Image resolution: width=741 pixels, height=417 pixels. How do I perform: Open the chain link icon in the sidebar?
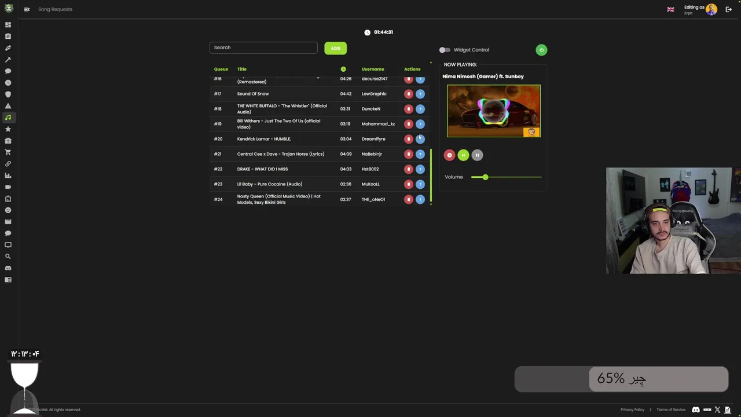click(8, 164)
